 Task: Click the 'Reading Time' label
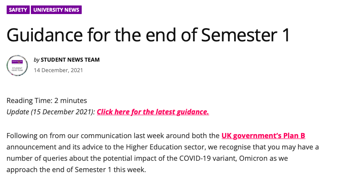coord(29,101)
